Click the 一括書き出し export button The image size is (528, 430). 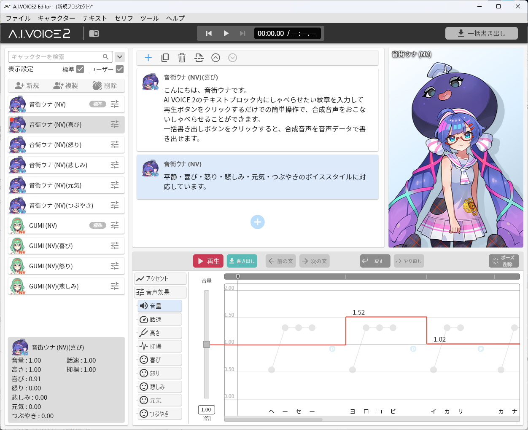coord(481,33)
